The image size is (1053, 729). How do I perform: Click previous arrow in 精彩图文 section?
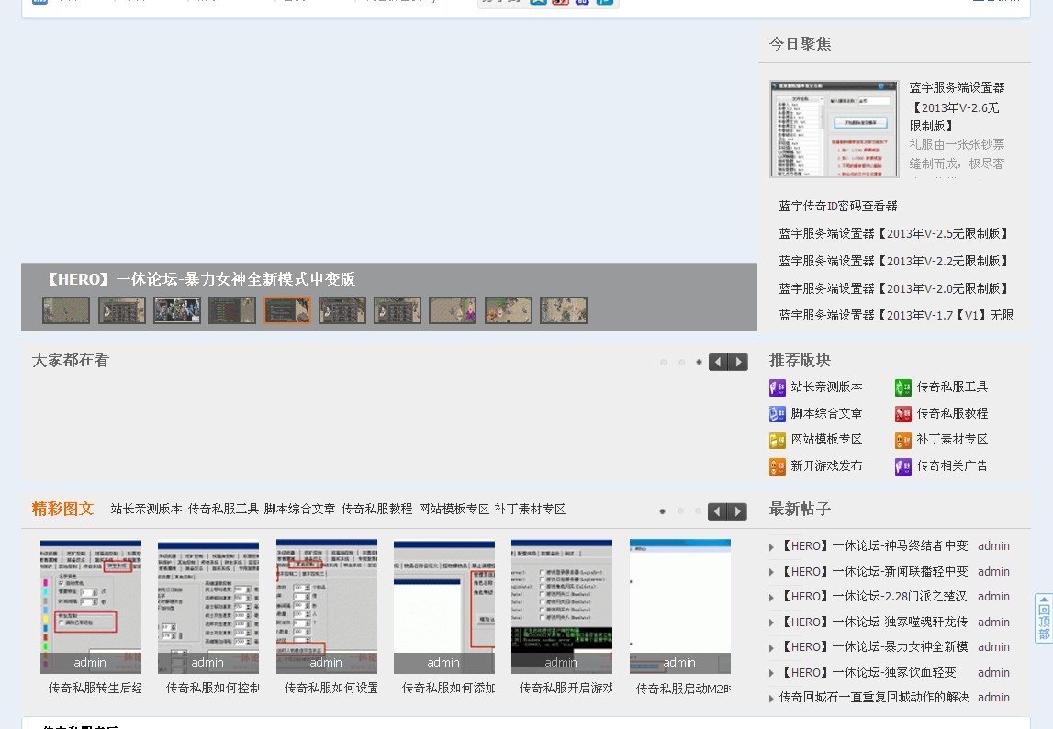pyautogui.click(x=718, y=511)
